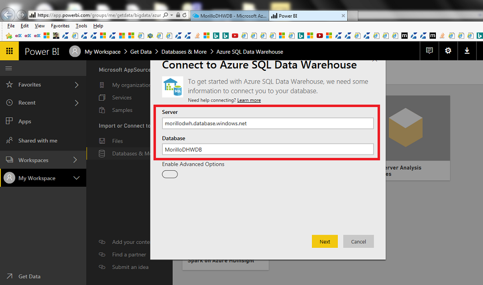Viewport: 483px width, 285px height.
Task: Open the File menu
Action: (x=11, y=26)
